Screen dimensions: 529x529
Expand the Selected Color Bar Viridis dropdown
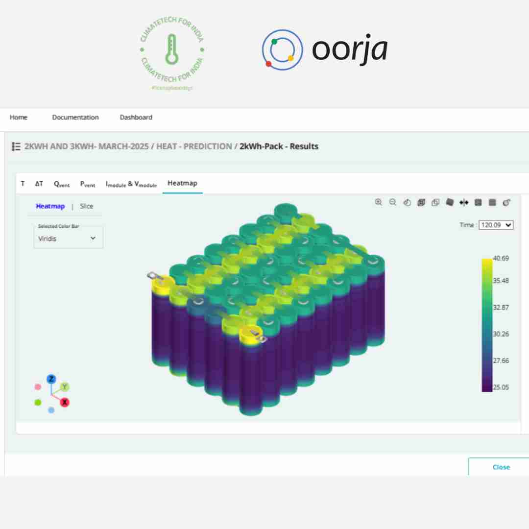pos(68,239)
